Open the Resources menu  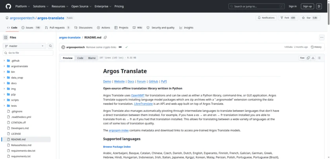point(60,6)
